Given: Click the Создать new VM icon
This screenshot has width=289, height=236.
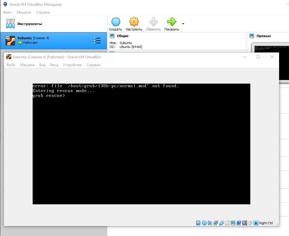Looking at the screenshot, I should click(x=115, y=22).
